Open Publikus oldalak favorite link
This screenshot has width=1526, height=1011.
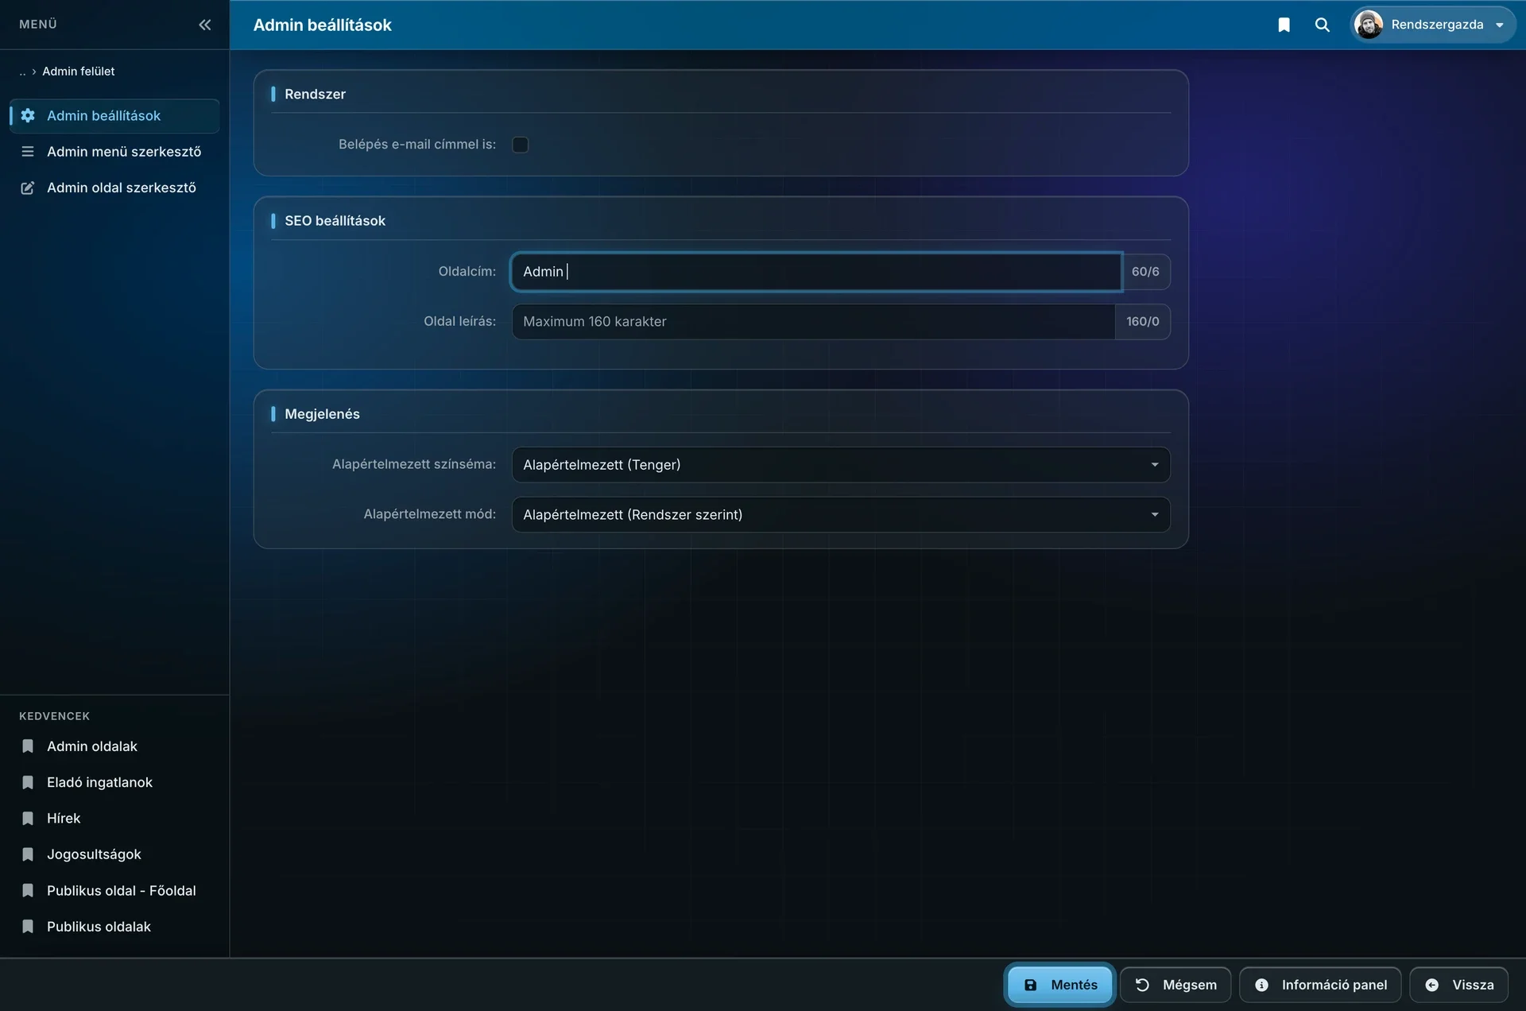[114, 927]
